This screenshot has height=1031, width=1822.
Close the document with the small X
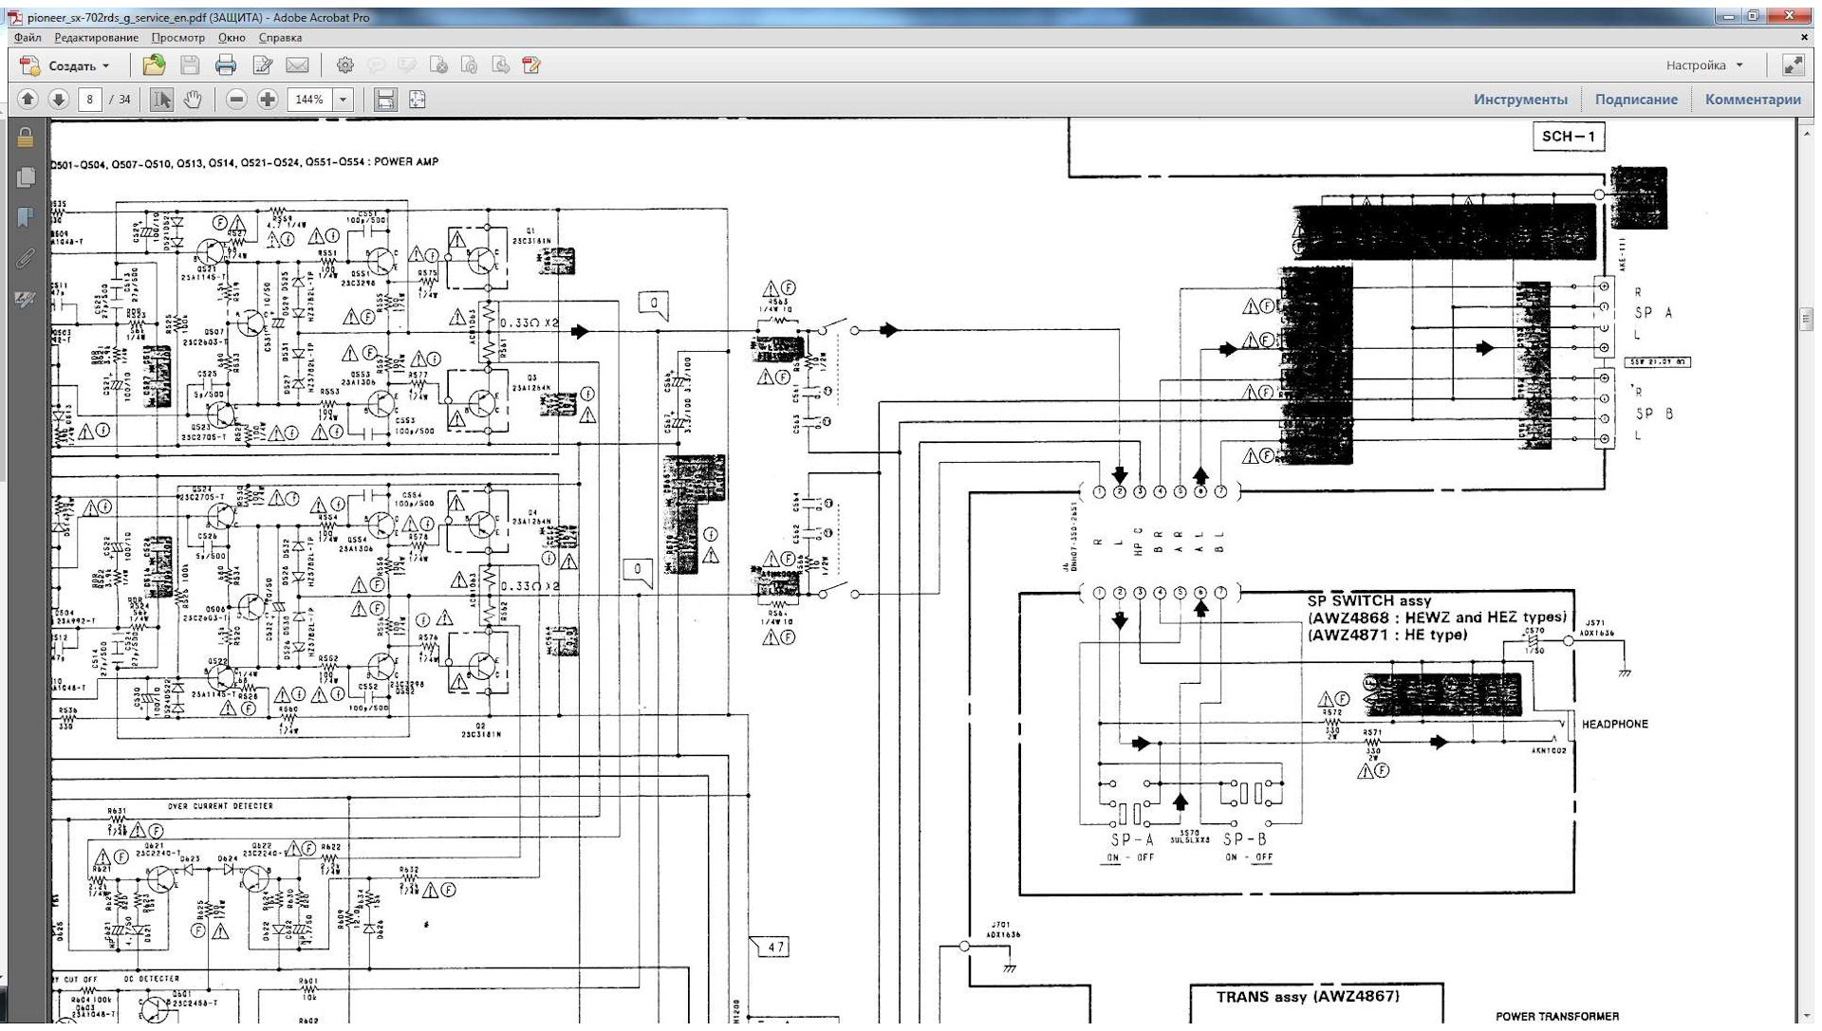(1804, 38)
